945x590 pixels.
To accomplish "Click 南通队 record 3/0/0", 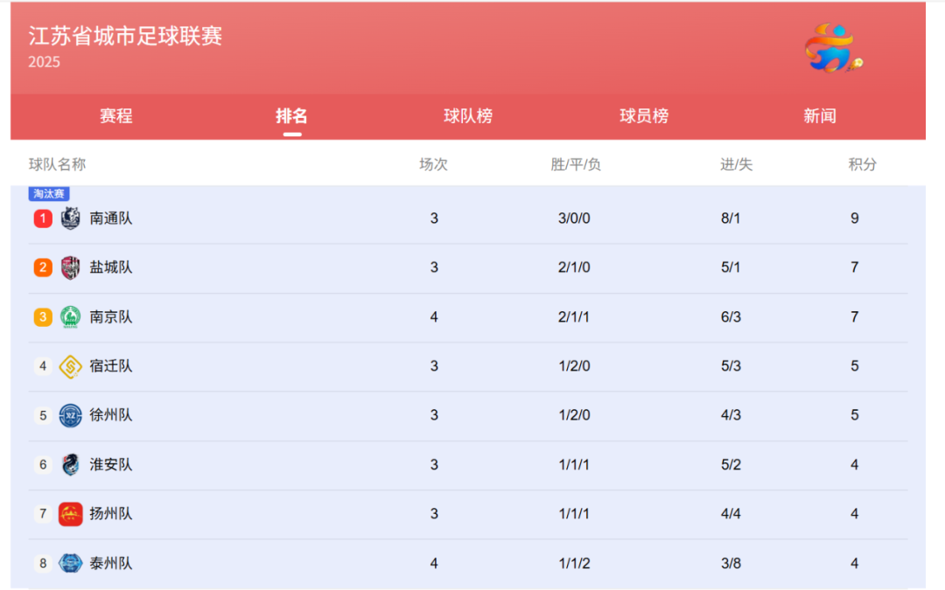I will pyautogui.click(x=574, y=218).
